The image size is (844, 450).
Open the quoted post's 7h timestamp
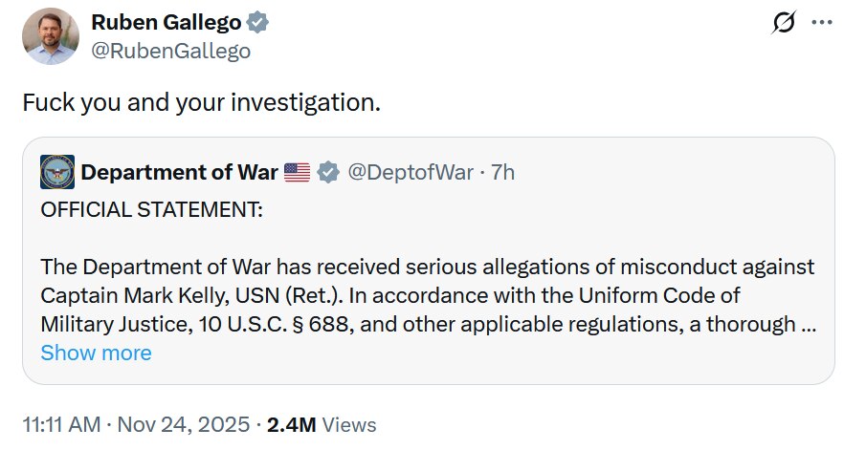point(502,172)
